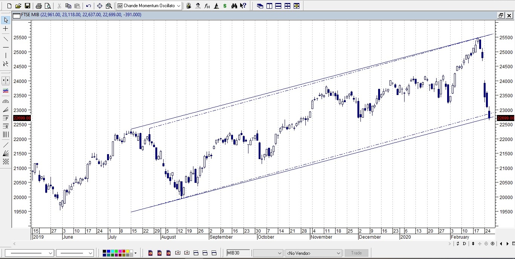Save the chart with the floppy icon
This screenshot has height=259, width=515.
27,6
